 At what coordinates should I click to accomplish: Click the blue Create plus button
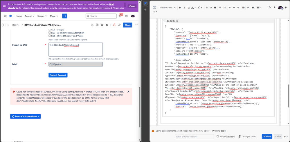pos(65,16)
